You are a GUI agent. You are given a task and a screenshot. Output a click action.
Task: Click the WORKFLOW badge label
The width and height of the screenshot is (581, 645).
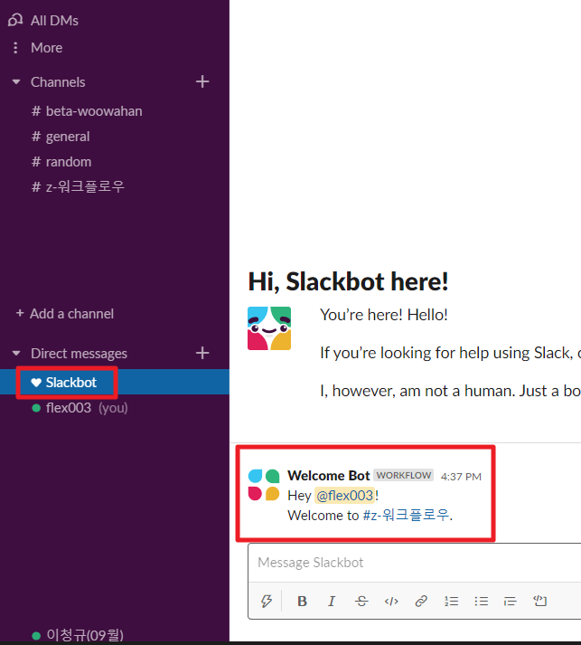[x=404, y=475]
